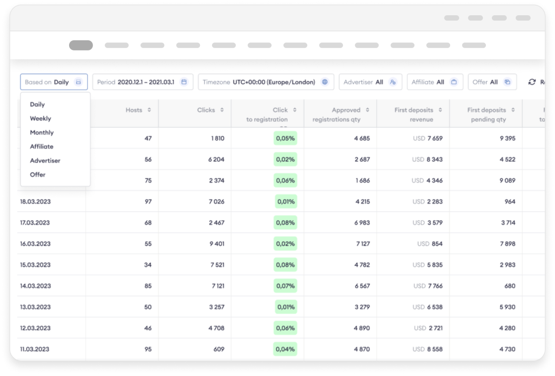The height and width of the screenshot is (376, 555).
Task: Sort by Clicks column arrows
Action: coord(222,110)
